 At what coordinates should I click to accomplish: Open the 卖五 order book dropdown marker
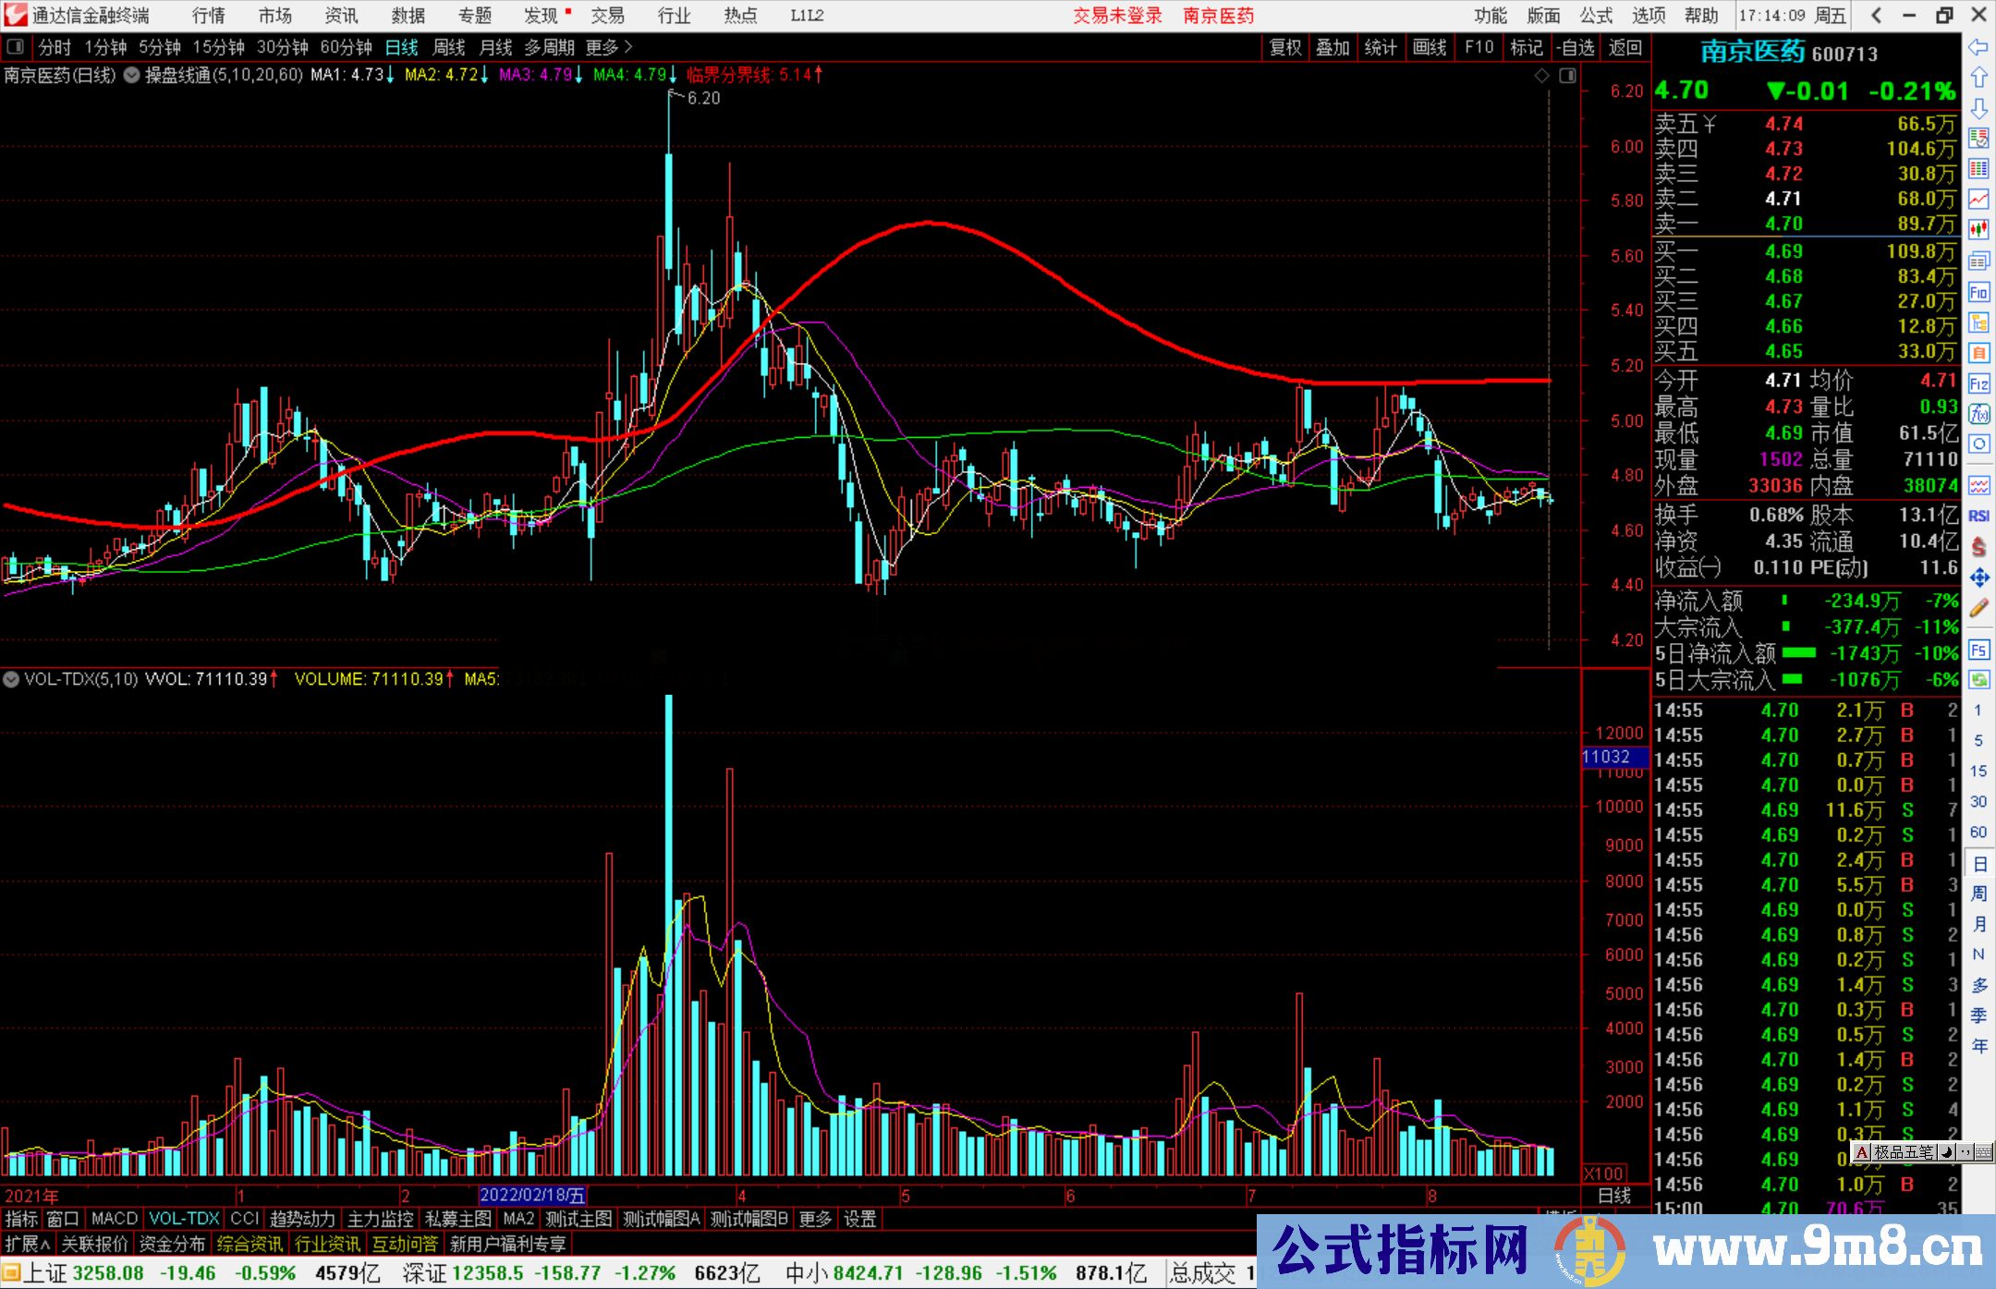pos(1710,124)
